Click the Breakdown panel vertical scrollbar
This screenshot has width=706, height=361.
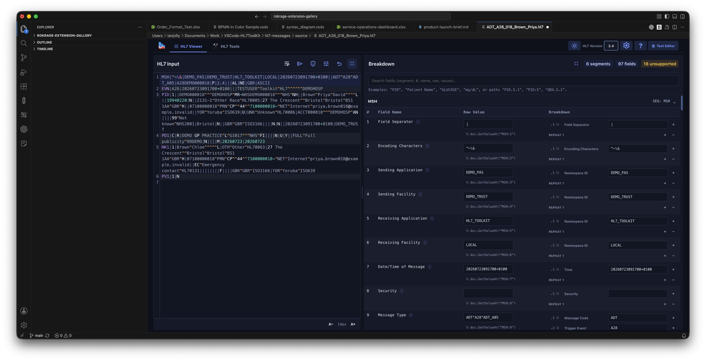pos(682,103)
